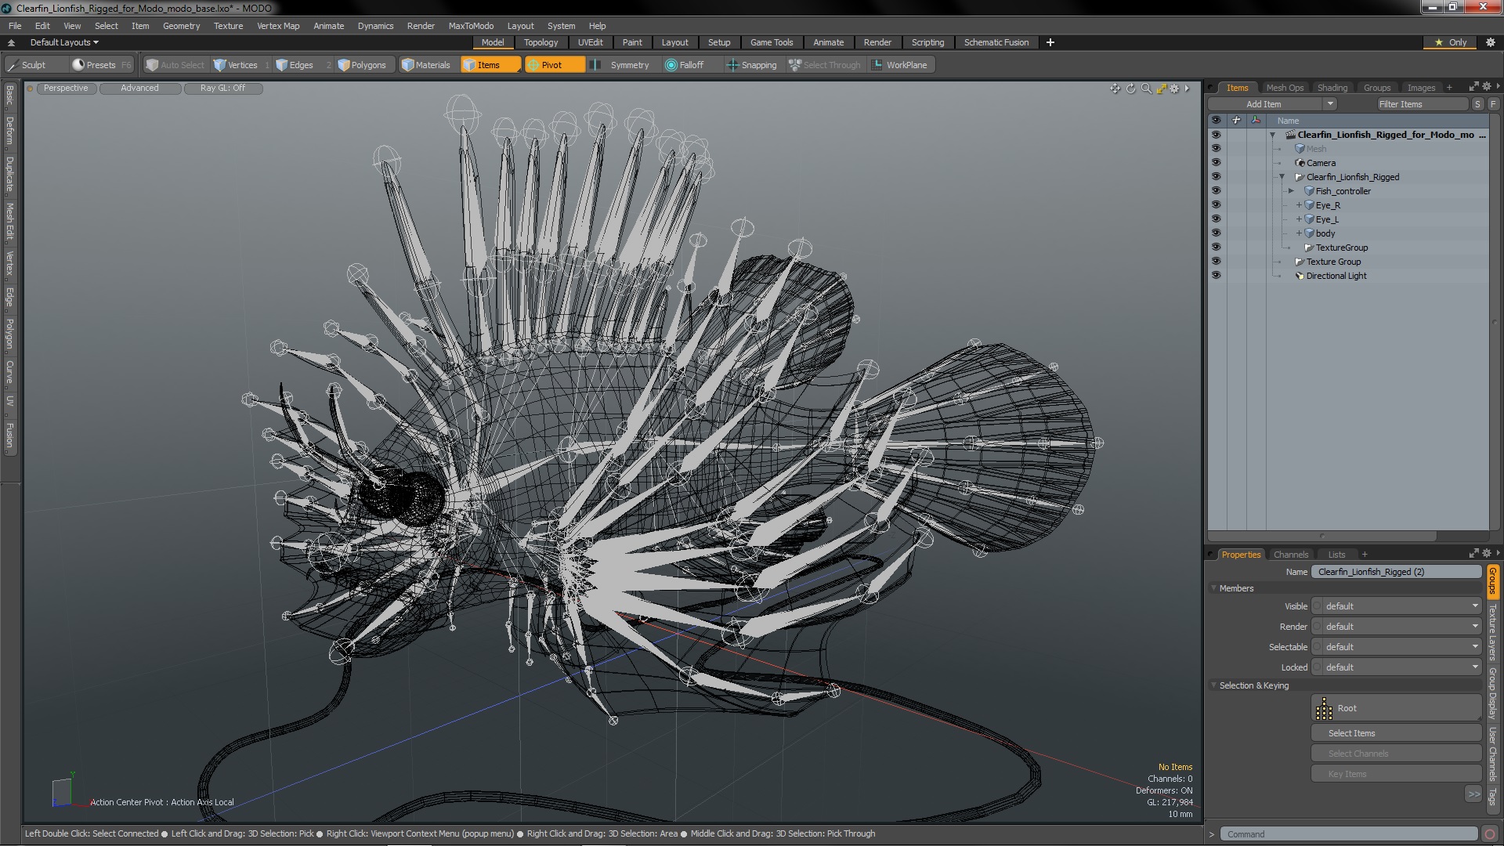Click the Add Item button
The width and height of the screenshot is (1504, 846).
point(1264,104)
